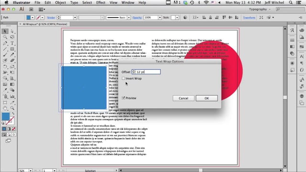The width and height of the screenshot is (306, 172).
Task: Confirm text wrap with OK
Action: (207, 98)
